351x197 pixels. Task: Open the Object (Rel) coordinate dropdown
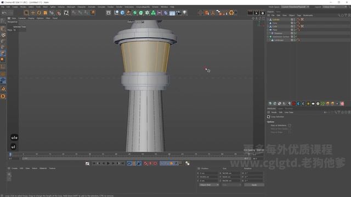209,185
